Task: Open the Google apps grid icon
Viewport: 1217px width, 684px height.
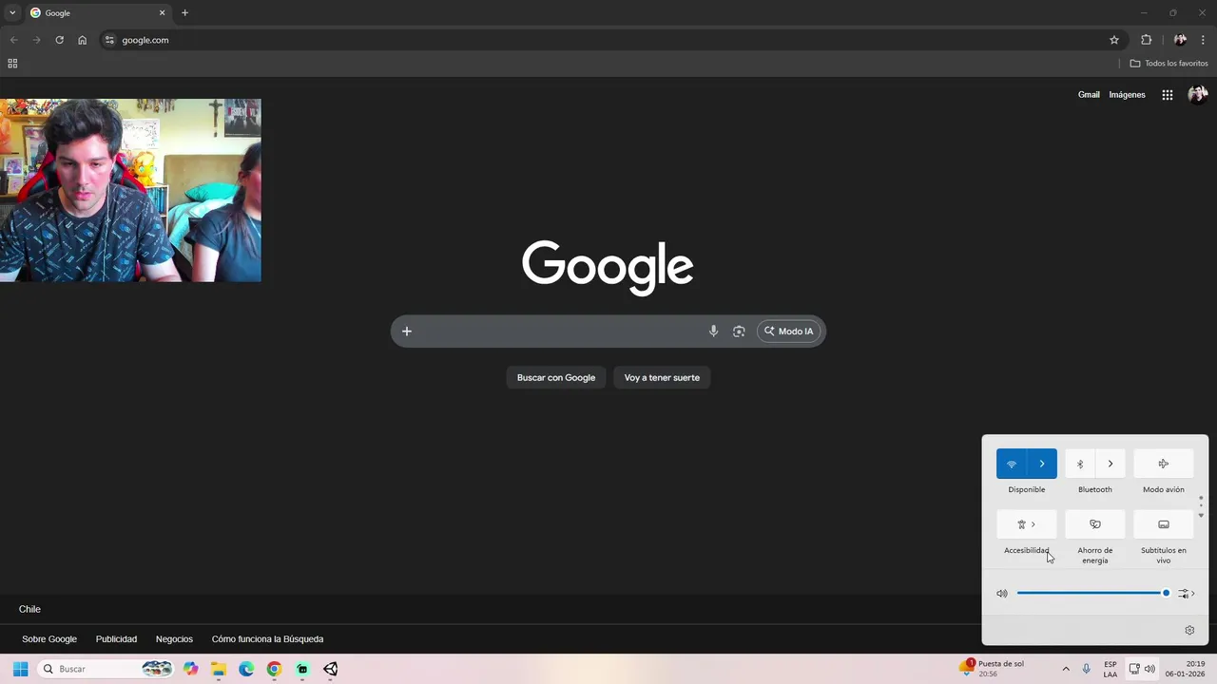Action: 1168,95
